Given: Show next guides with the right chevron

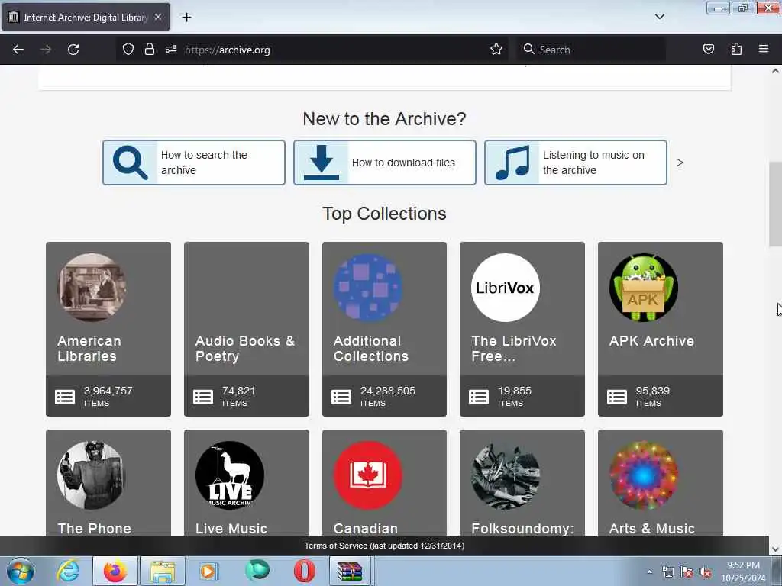Looking at the screenshot, I should coord(680,163).
